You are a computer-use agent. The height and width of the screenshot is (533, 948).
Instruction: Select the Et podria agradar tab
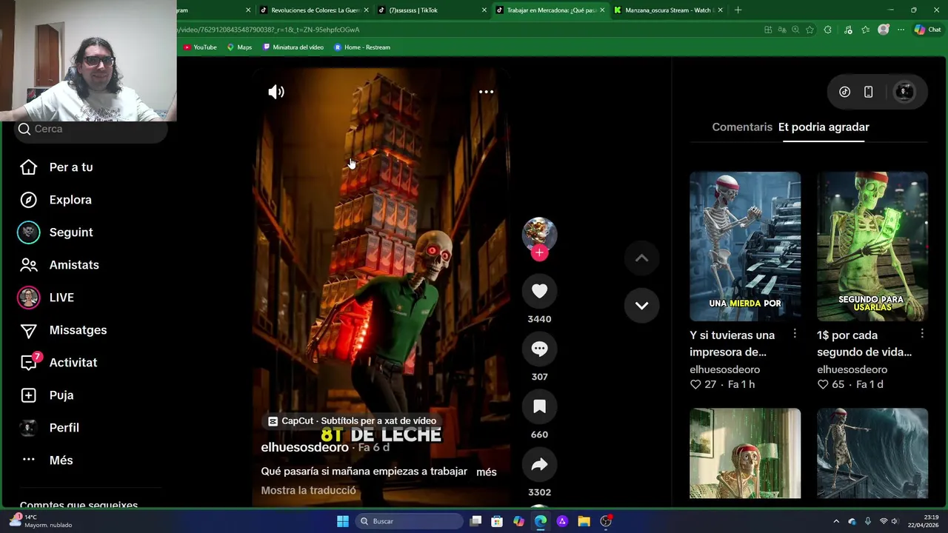tap(824, 127)
